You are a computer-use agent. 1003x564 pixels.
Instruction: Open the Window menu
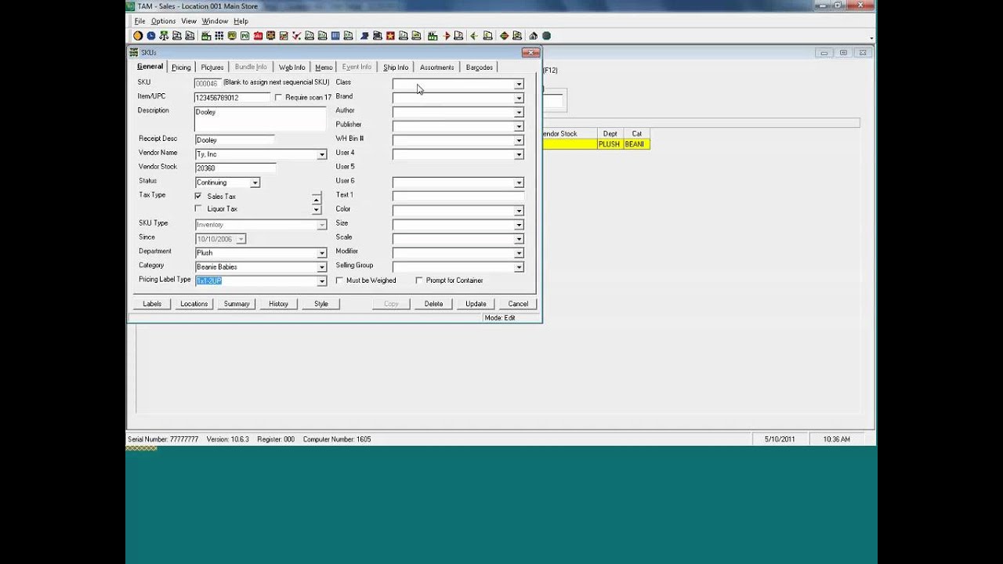point(215,21)
